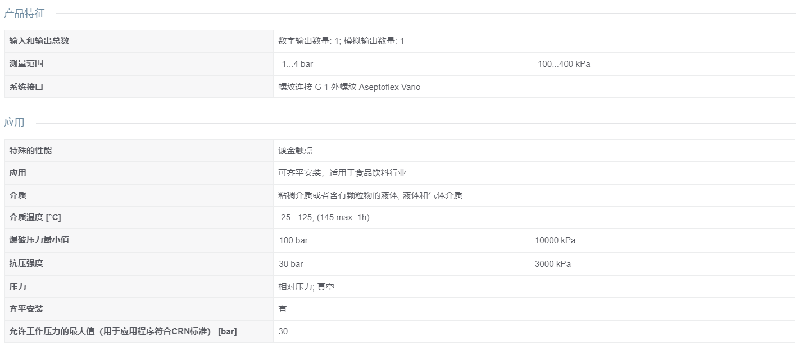The height and width of the screenshot is (346, 799).
Task: Click the CRN standard max pressure label
Action: [x=123, y=331]
